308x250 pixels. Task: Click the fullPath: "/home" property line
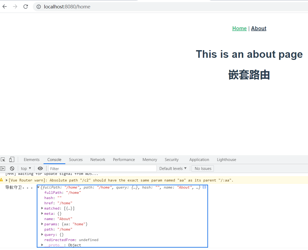coord(62,192)
